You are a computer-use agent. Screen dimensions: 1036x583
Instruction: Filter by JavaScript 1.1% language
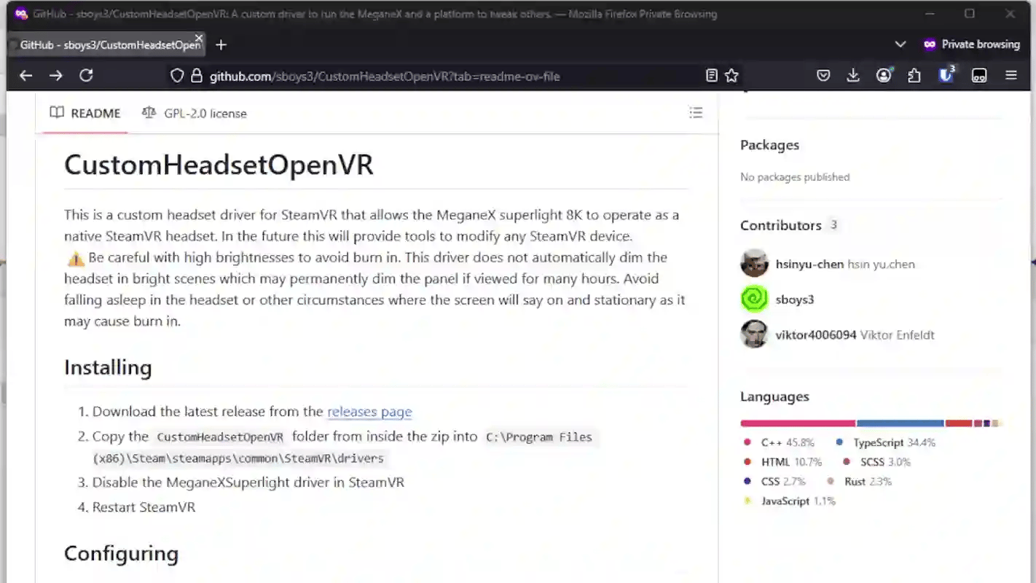[789, 501]
